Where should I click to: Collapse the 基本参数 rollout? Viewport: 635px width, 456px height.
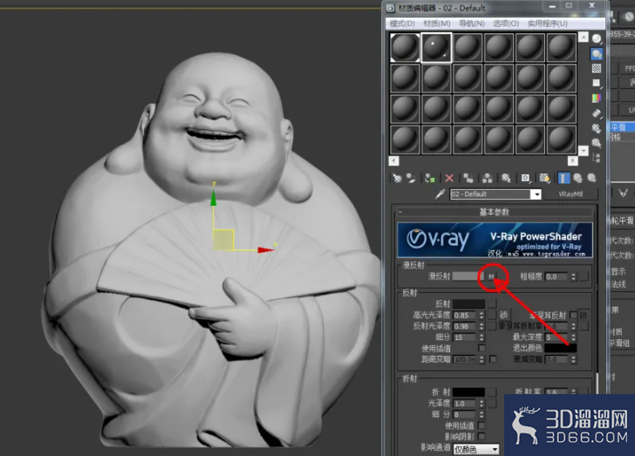point(494,212)
